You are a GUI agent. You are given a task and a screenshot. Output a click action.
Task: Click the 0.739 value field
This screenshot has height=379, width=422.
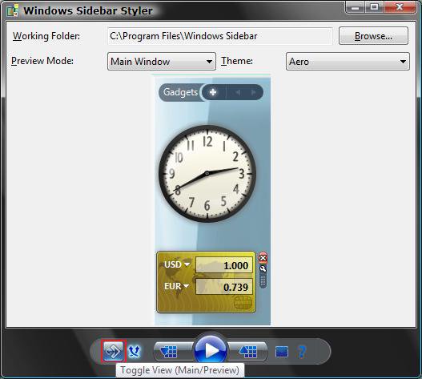pos(224,287)
